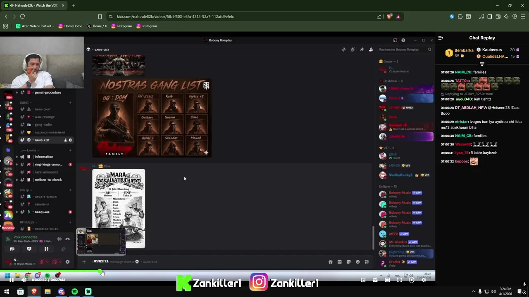The image size is (529, 297).
Task: Edit gang-list channel settings gear
Action: pyautogui.click(x=70, y=140)
